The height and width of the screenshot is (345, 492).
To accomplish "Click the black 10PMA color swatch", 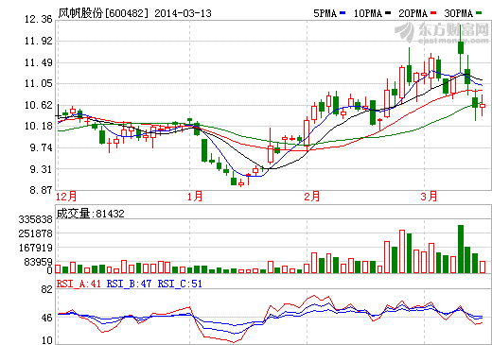I will point(388,13).
